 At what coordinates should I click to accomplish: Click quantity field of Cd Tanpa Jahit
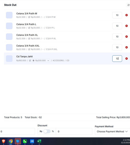(117, 59)
